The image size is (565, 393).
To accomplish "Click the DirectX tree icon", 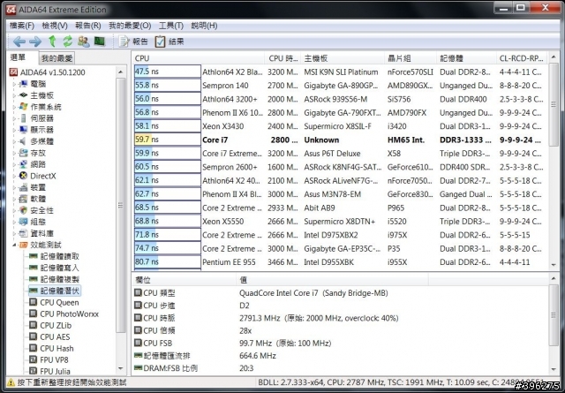I will [x=23, y=176].
